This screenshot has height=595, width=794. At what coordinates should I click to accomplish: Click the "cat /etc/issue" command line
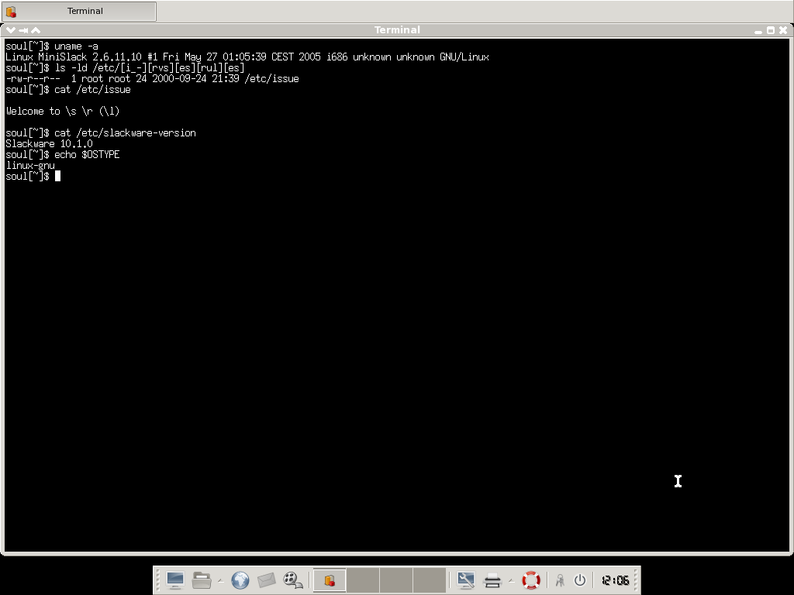pyautogui.click(x=92, y=90)
